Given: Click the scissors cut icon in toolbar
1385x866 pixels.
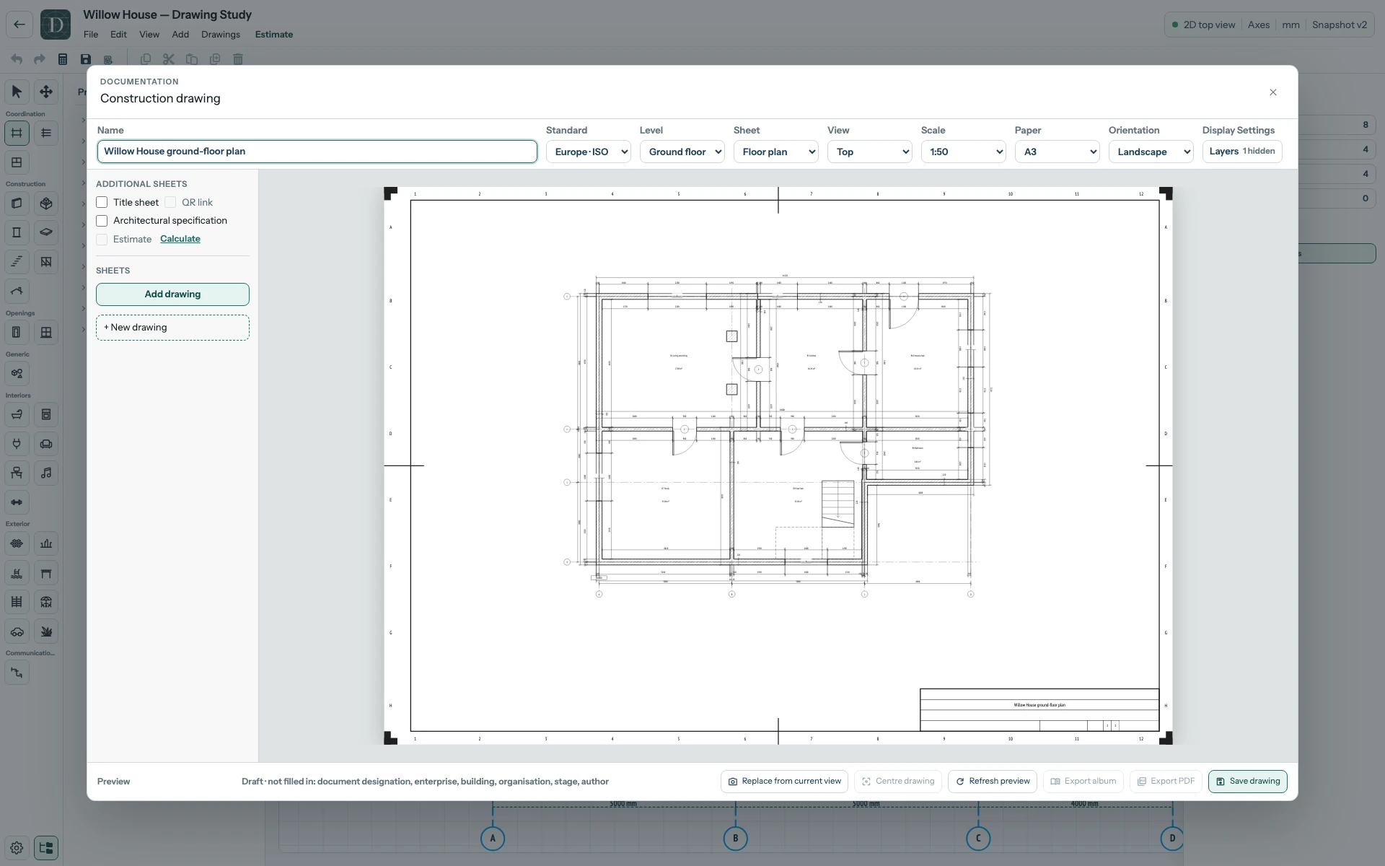Looking at the screenshot, I should point(168,59).
